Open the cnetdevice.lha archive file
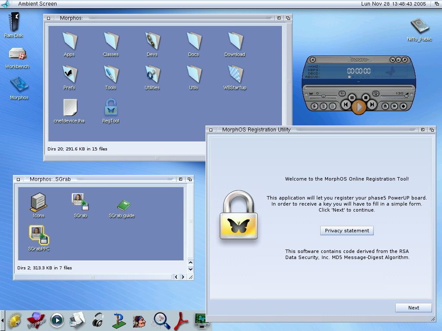The width and height of the screenshot is (442, 331). [69, 108]
